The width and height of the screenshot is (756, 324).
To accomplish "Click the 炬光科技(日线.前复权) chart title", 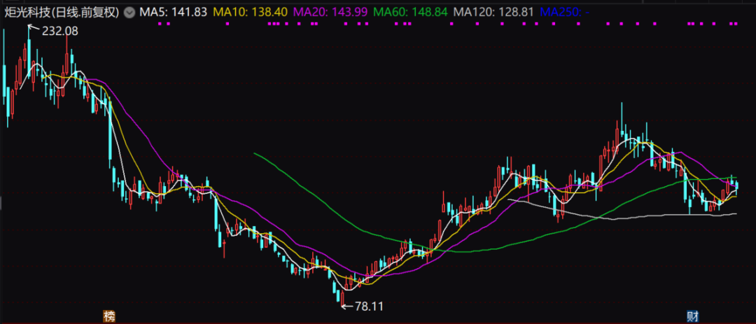I will coord(61,13).
